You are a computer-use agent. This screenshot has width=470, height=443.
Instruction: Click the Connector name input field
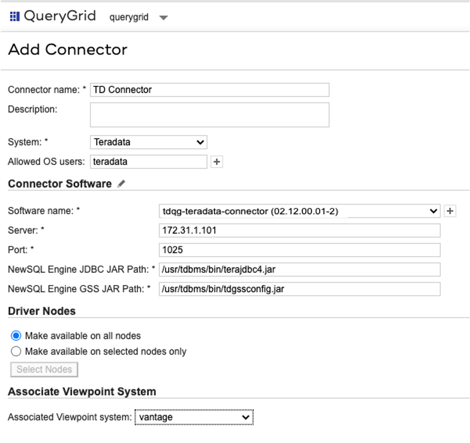tap(210, 90)
